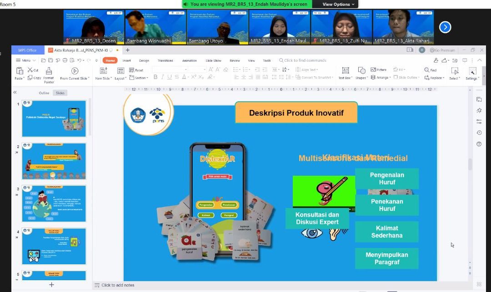Click Bambang Utoyo's video tile
Image resolution: width=491 pixels, height=292 pixels.
[x=217, y=27]
